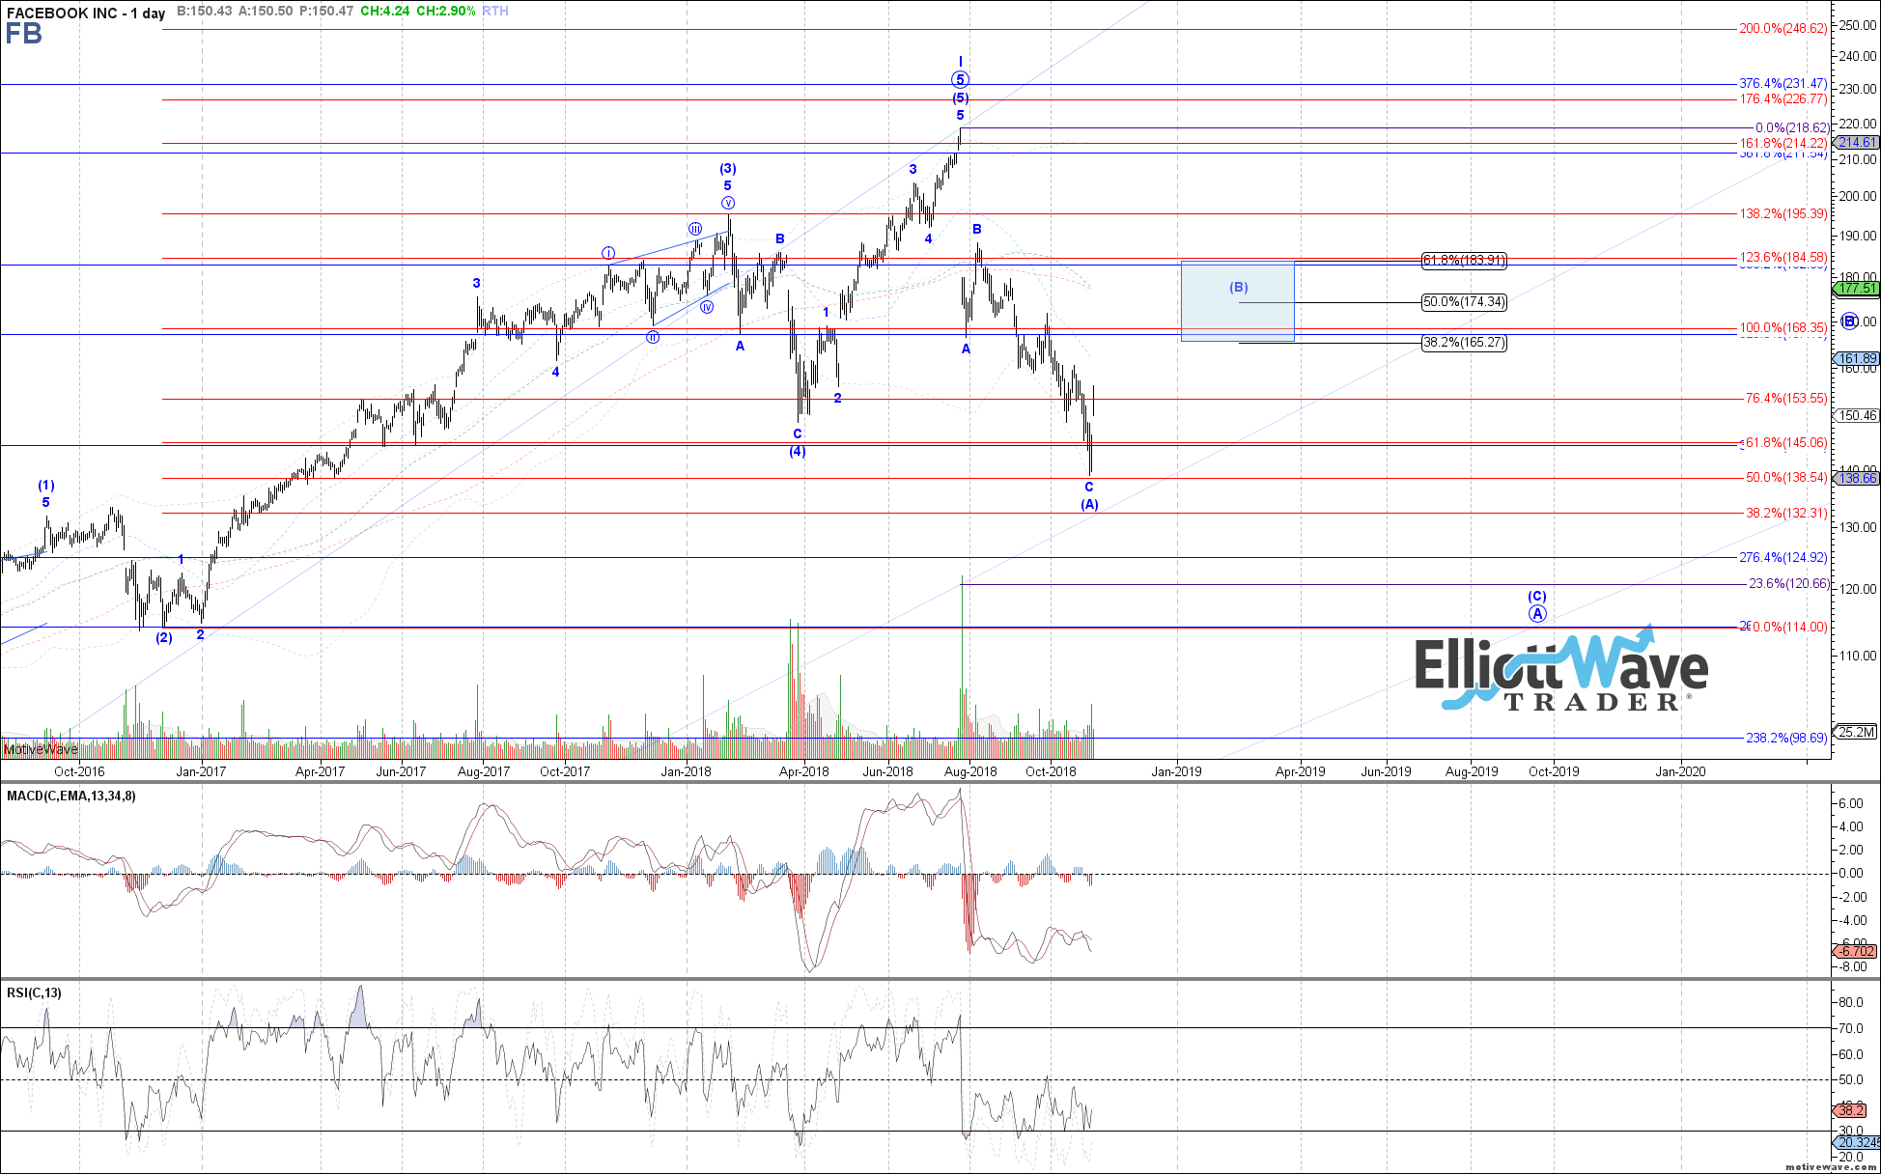
Task: Click the Apr-2019 date axis label
Action: point(1301,771)
